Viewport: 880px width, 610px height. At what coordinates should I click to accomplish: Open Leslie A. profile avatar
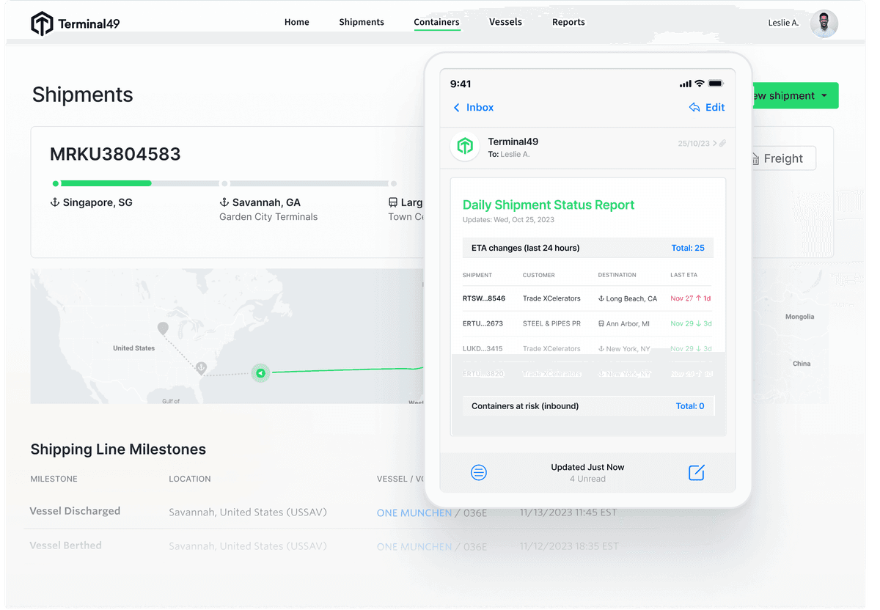pos(824,23)
